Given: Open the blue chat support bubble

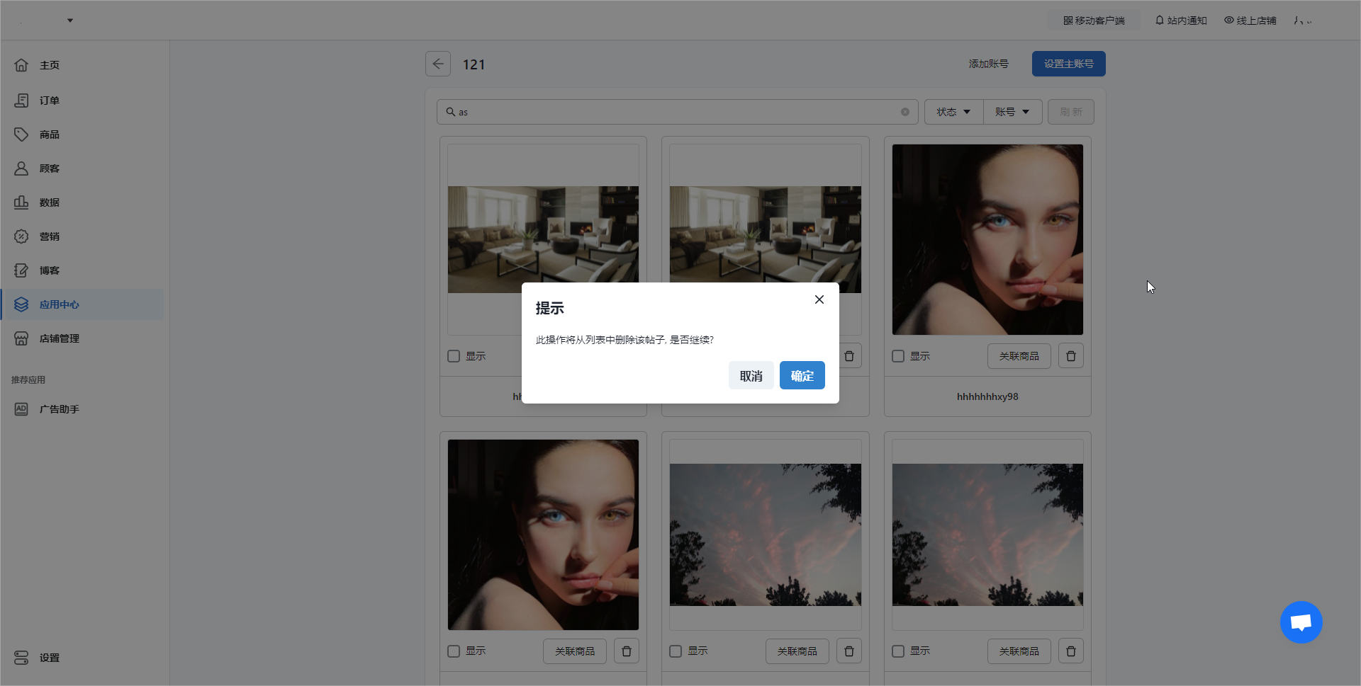Looking at the screenshot, I should point(1301,622).
